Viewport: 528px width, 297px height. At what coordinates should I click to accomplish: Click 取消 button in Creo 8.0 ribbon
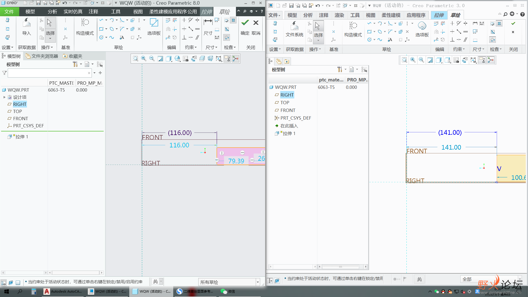pyautogui.click(x=256, y=27)
